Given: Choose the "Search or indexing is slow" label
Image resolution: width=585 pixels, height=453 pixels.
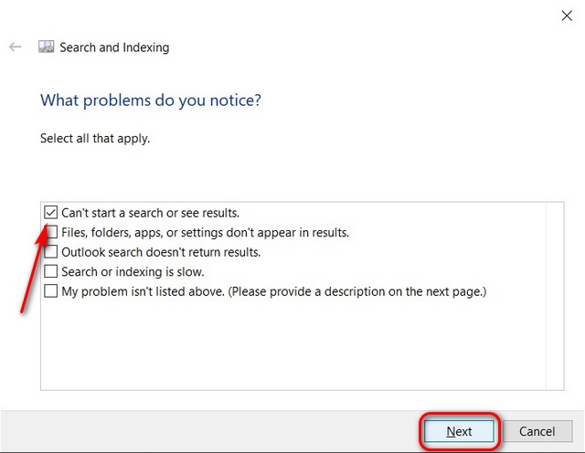Looking at the screenshot, I should (x=133, y=272).
